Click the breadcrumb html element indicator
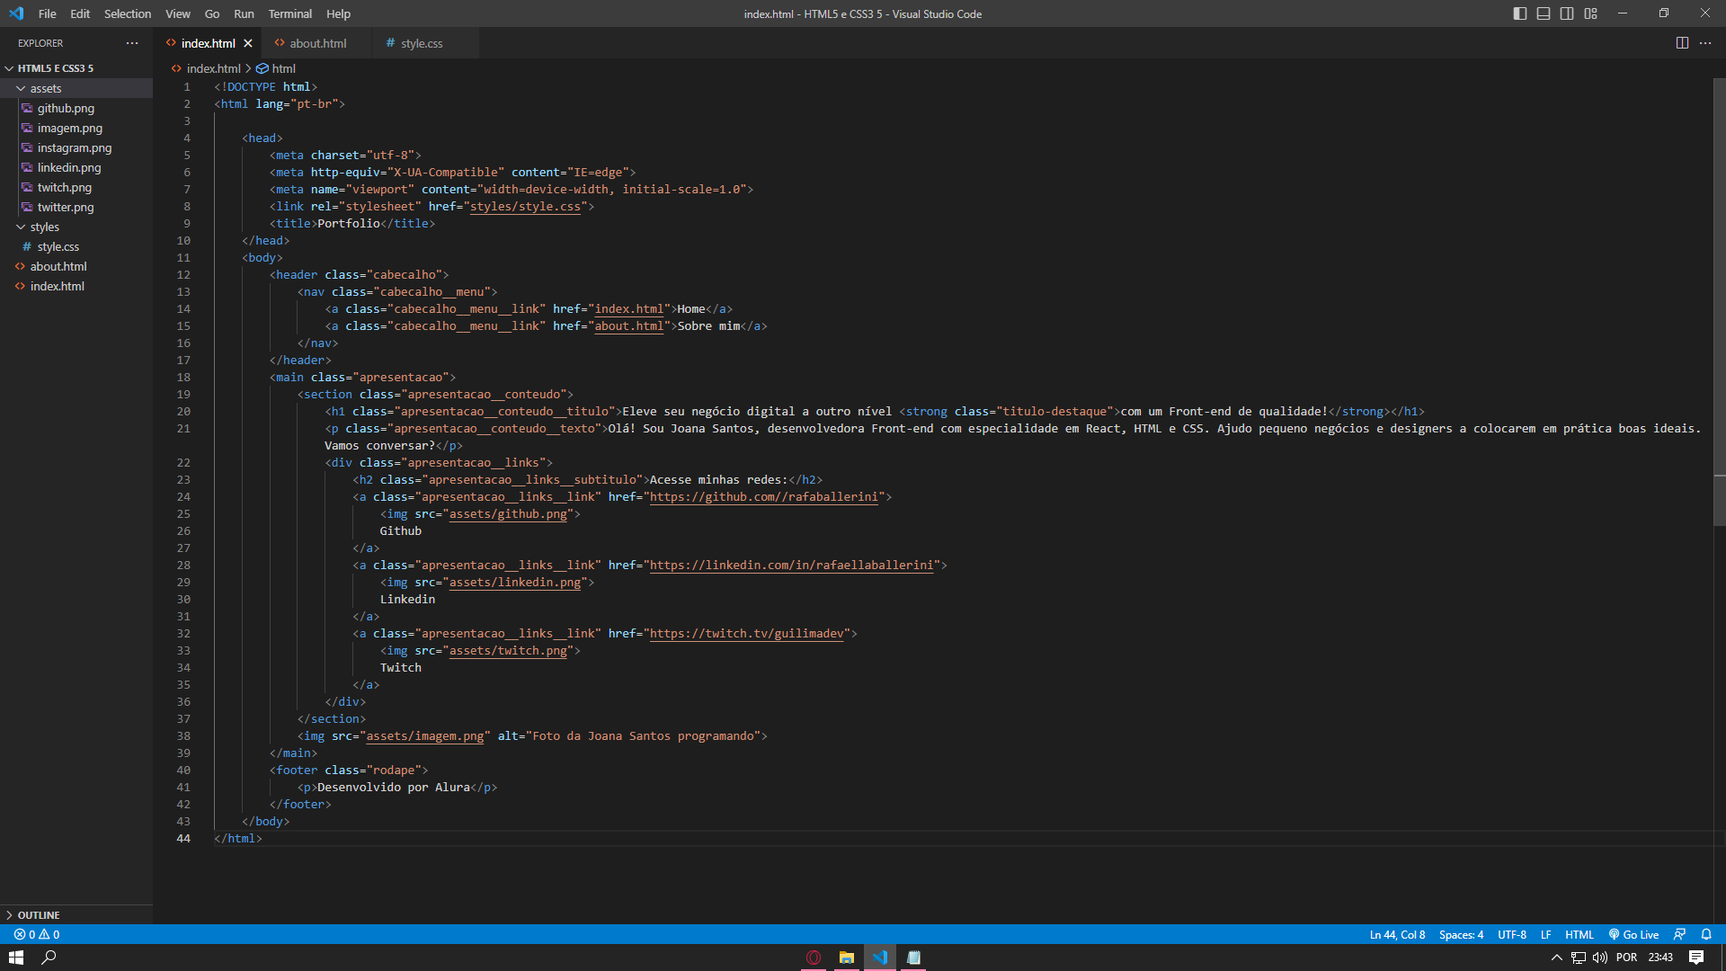Image resolution: width=1726 pixels, height=971 pixels. [x=283, y=67]
